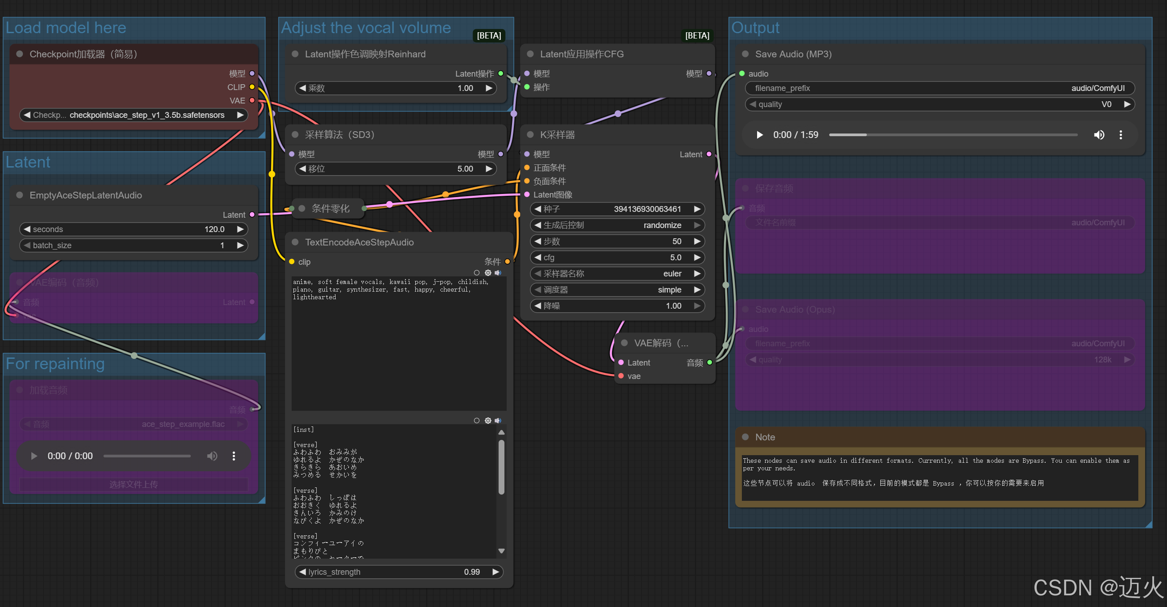
Task: Toggle collapse dot of Save Audio (Opus) node
Action: pos(745,310)
